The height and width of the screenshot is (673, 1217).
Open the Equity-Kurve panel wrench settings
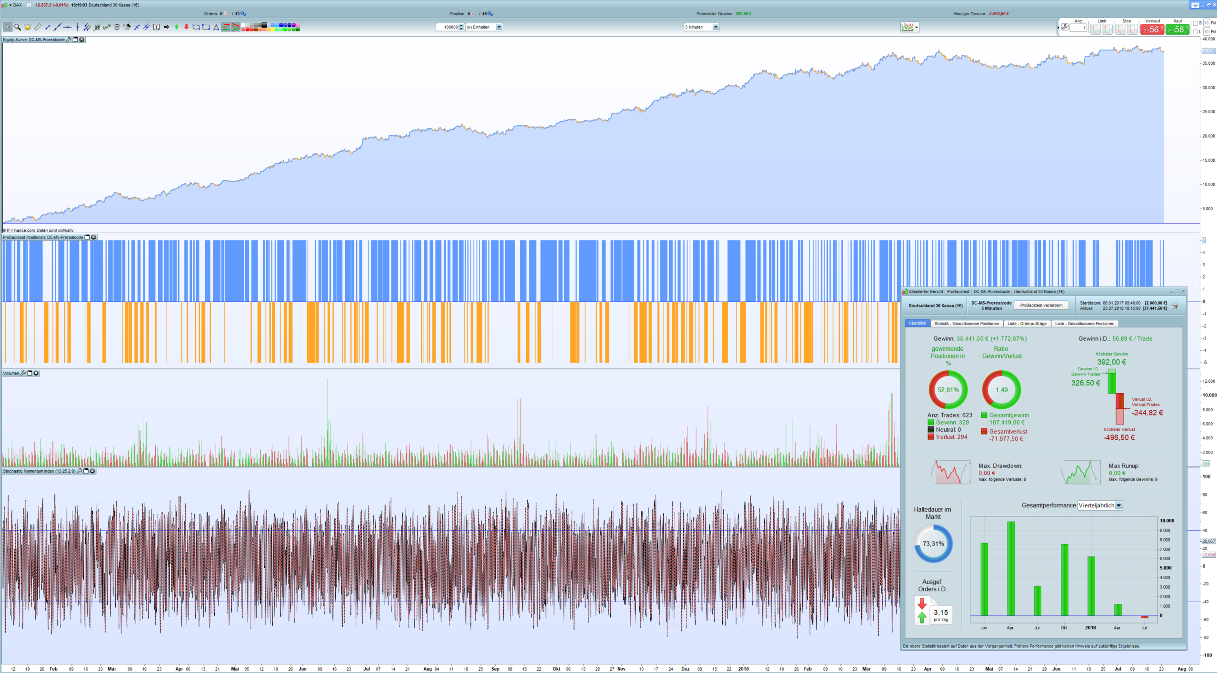(x=69, y=40)
